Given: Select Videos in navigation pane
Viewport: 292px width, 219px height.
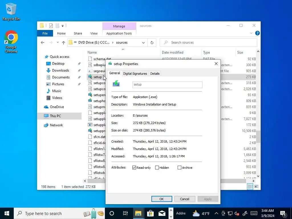Looking at the screenshot, I should (57, 98).
